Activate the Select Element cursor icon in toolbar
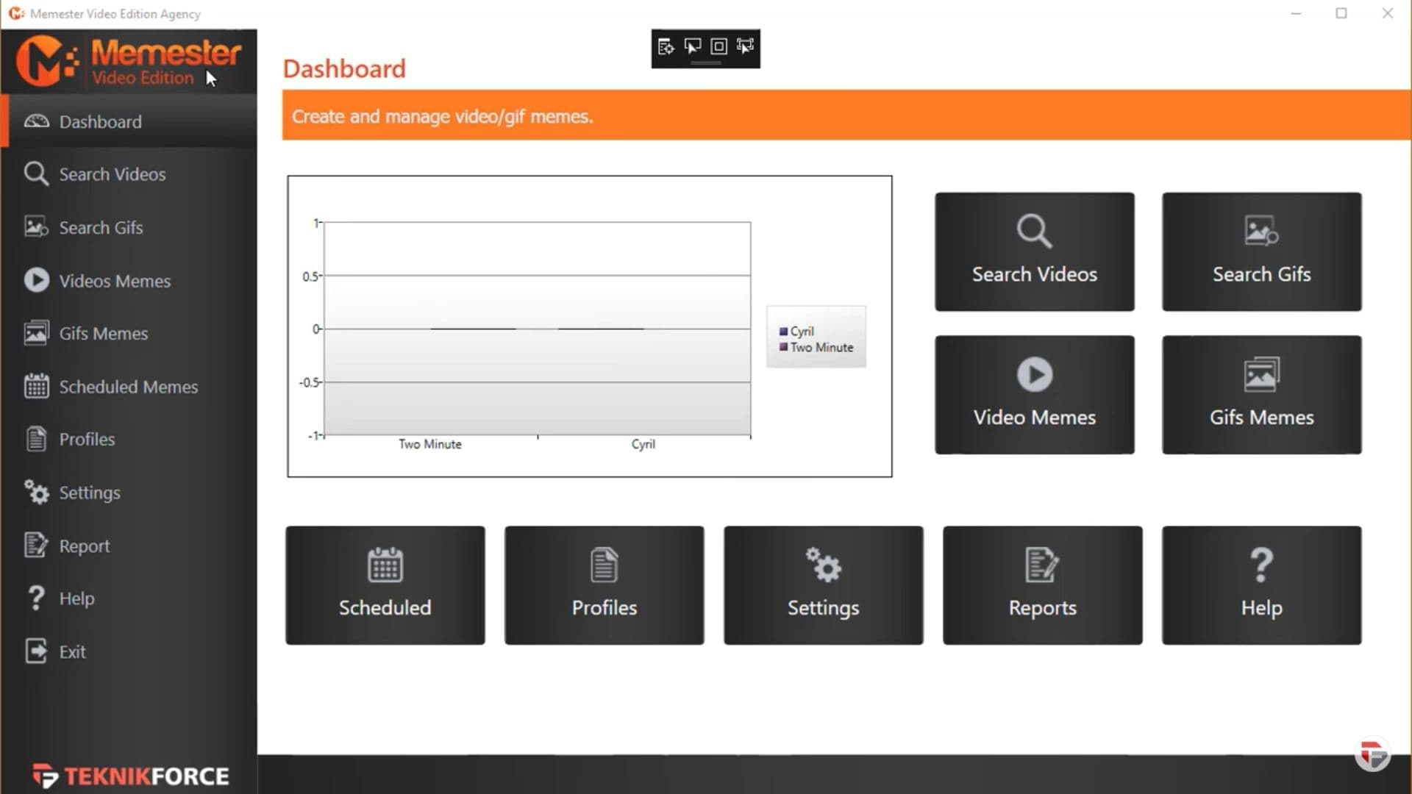1412x794 pixels. pyautogui.click(x=692, y=47)
